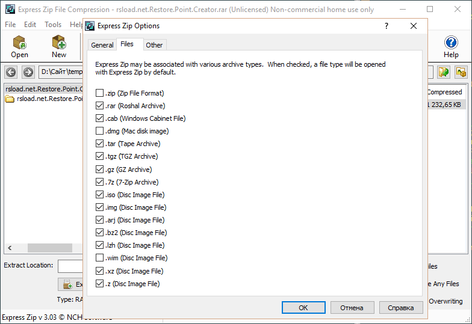Click the question mark dialog help icon
Viewport: 472px width, 324px height.
point(386,26)
